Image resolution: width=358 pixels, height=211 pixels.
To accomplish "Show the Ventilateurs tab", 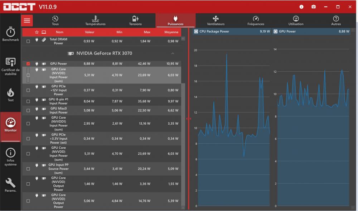I will [x=216, y=20].
